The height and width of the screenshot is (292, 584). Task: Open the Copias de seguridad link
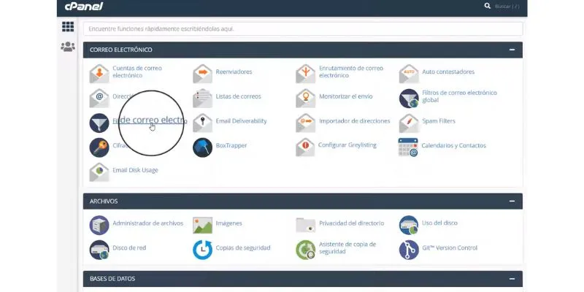[243, 247]
